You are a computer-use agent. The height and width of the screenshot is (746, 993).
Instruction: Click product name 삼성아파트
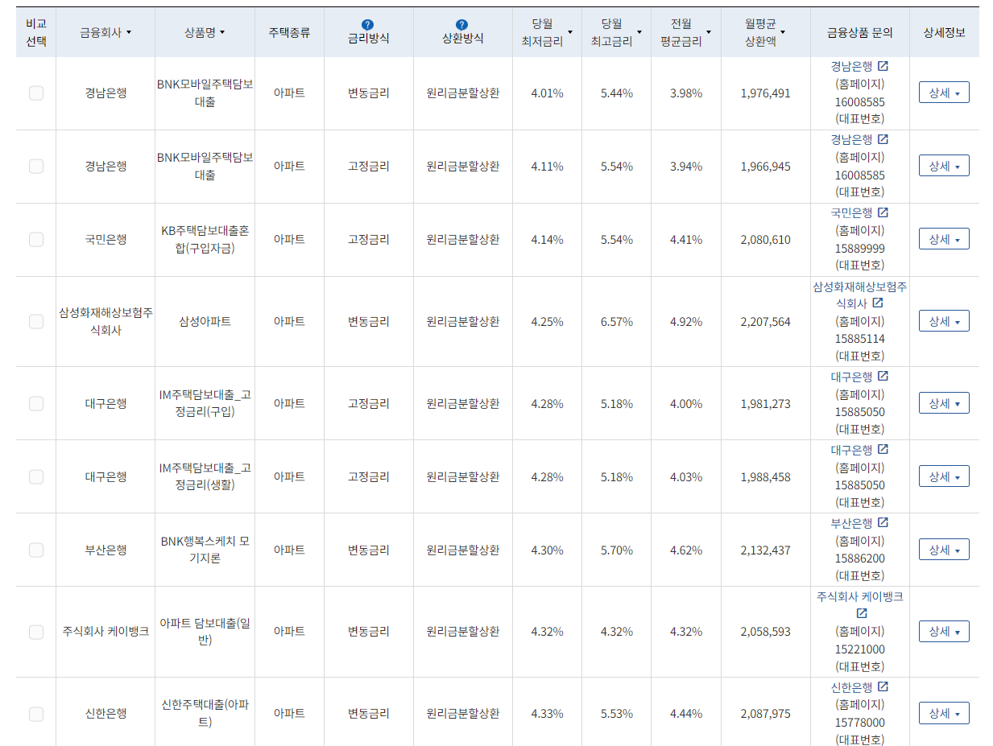(x=205, y=322)
